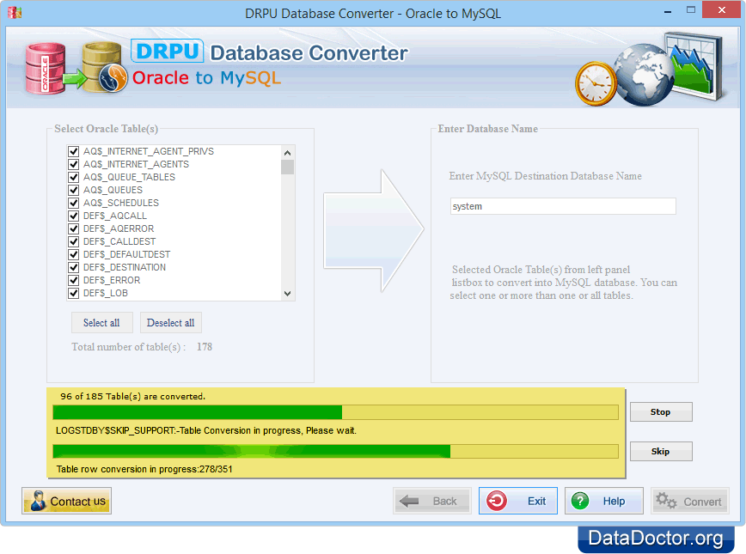746x554 pixels.
Task: Click the app icon in the title bar
Action: tap(15, 12)
